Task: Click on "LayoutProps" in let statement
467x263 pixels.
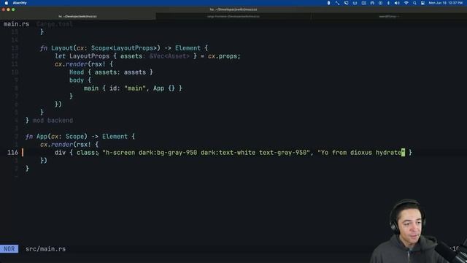Action: click(89, 56)
